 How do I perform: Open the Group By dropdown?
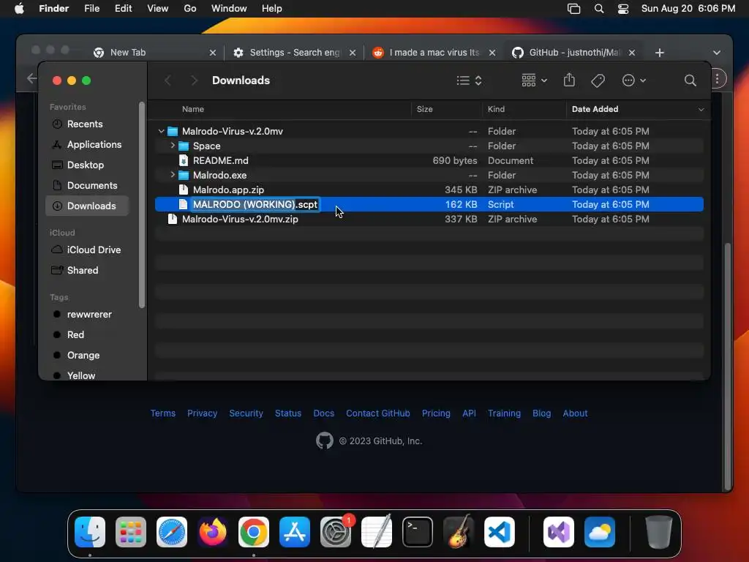pyautogui.click(x=534, y=80)
